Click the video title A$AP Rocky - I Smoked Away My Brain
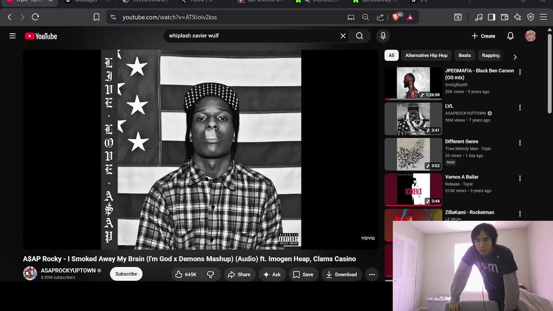Screen dimensions: 553x311 point(189,259)
